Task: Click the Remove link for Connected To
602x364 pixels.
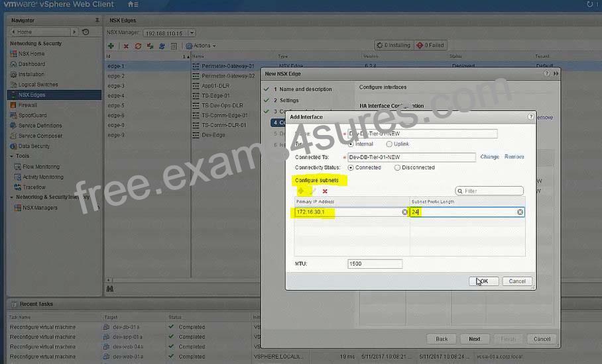Action: 514,157
